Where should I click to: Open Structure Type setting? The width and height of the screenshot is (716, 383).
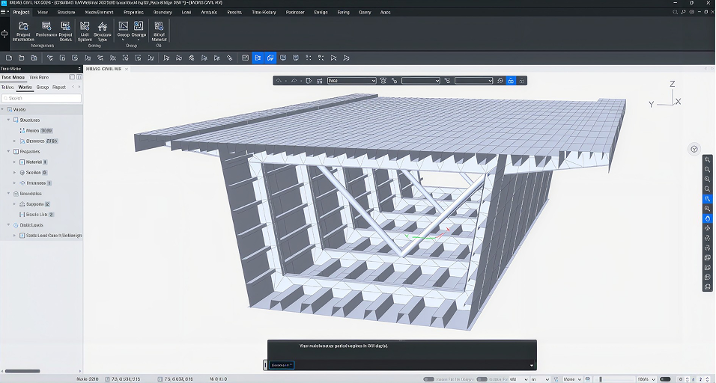[x=103, y=31]
